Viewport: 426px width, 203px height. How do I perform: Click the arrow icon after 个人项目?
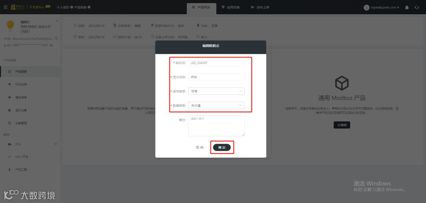point(72,7)
